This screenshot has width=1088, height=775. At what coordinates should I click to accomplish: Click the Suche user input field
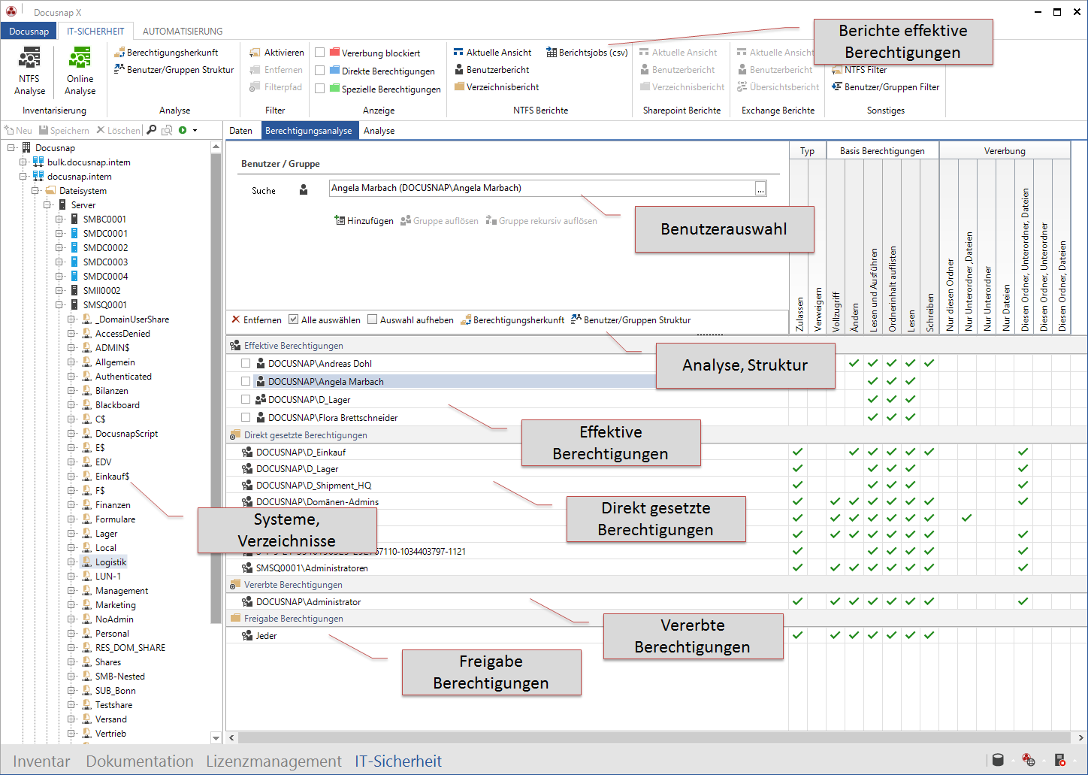pyautogui.click(x=542, y=188)
